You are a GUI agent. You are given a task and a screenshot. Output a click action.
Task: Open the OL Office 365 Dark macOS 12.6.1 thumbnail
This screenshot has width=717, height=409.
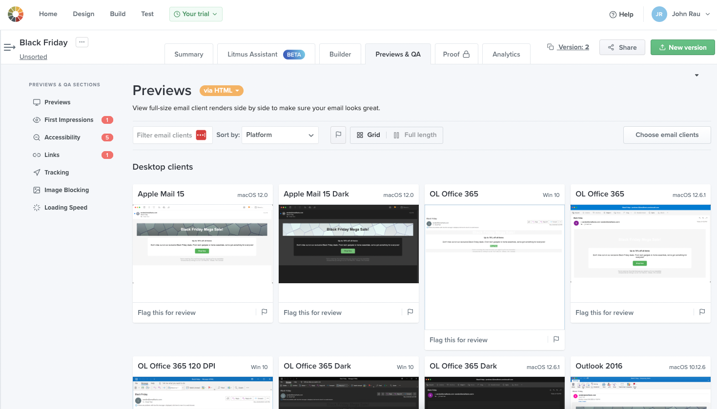[494, 393]
